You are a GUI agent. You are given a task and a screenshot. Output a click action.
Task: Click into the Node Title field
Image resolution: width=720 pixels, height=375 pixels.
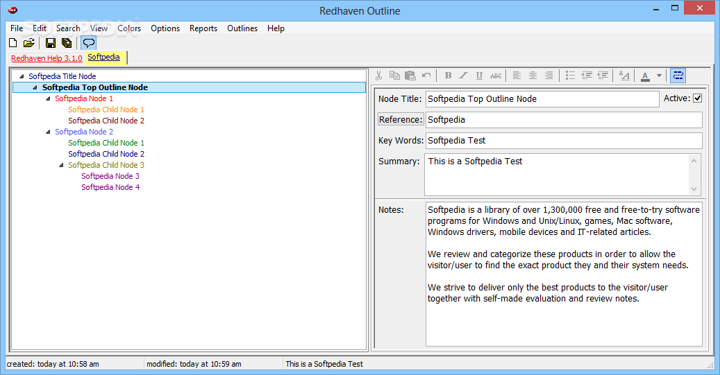(x=542, y=99)
